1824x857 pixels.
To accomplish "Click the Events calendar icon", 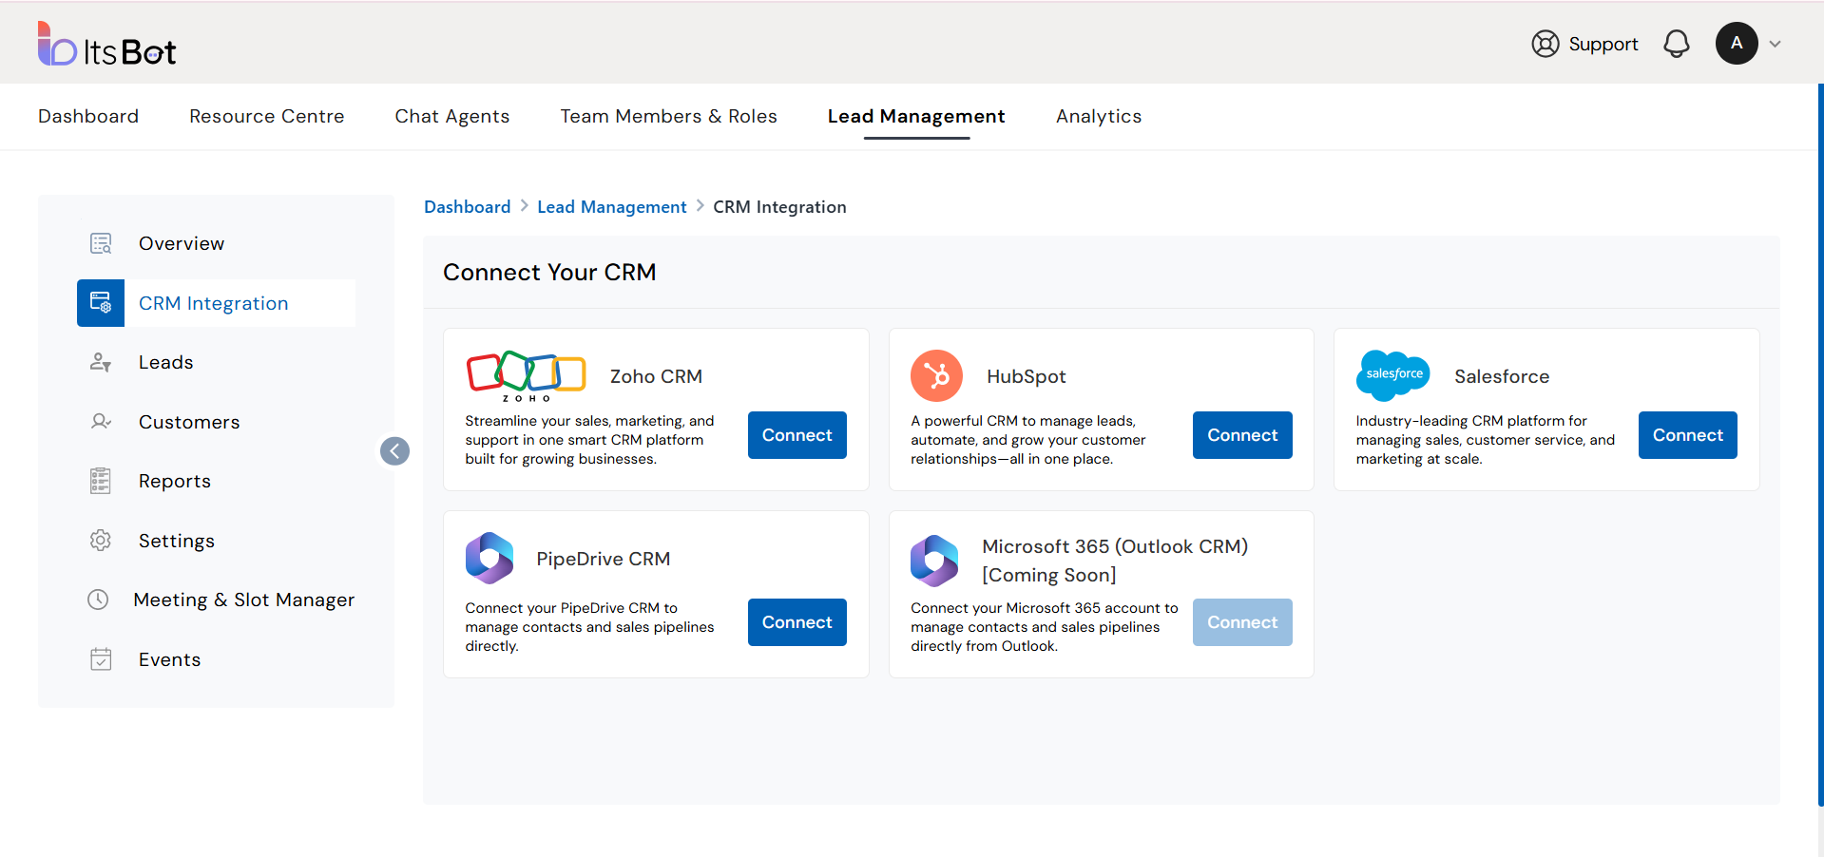I will click(101, 659).
